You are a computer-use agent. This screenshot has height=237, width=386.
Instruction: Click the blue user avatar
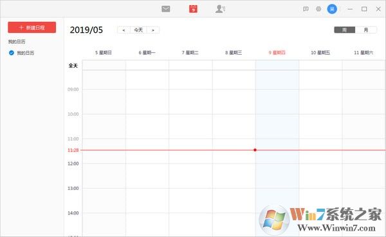tap(332, 9)
